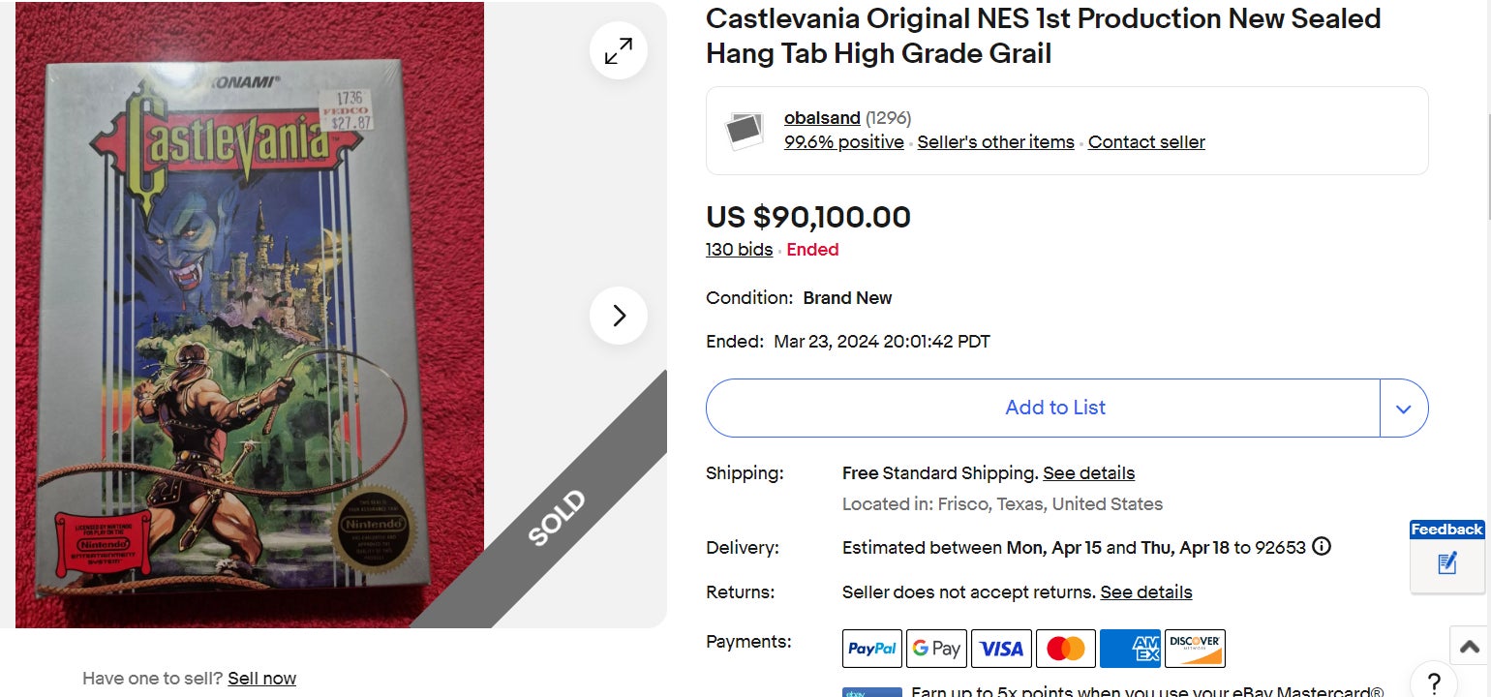Open the help question mark button

[x=1434, y=681]
